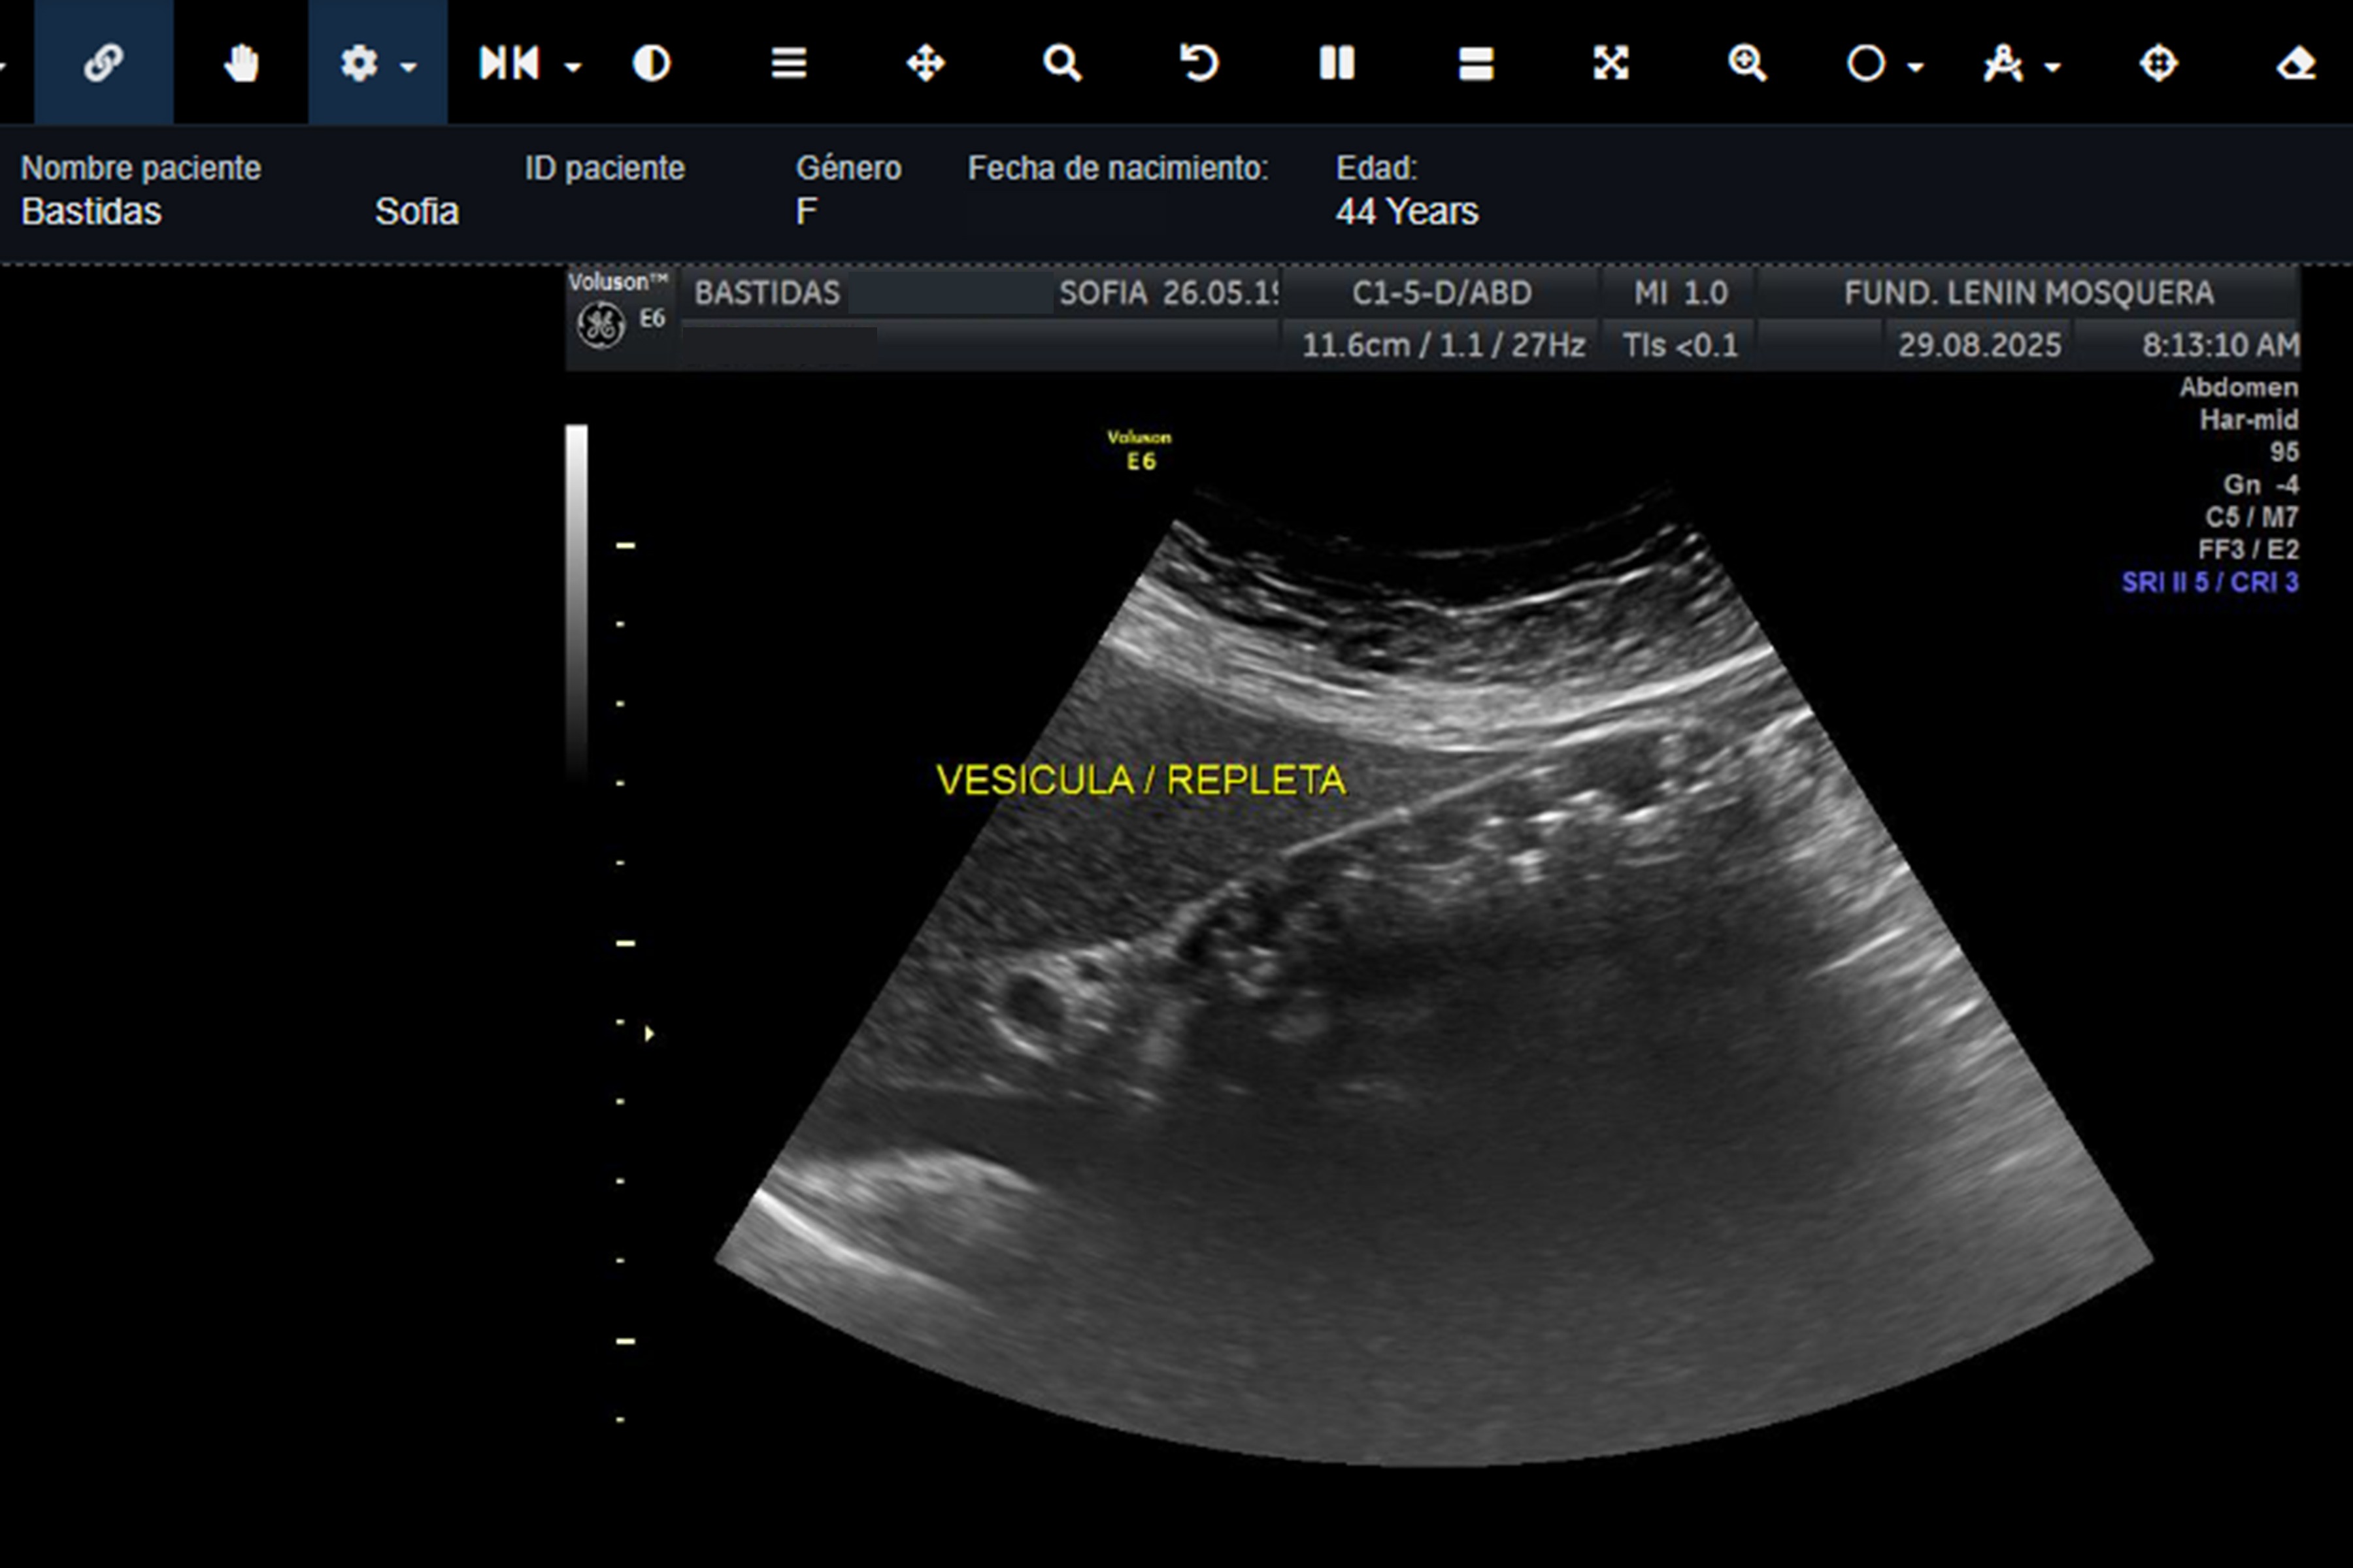
Task: Select the circle ROI tool
Action: [1866, 63]
